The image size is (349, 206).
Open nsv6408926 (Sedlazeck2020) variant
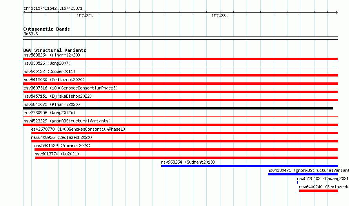62,137
